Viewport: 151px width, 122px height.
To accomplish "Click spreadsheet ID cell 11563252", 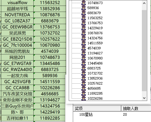I will click(x=50, y=3).
